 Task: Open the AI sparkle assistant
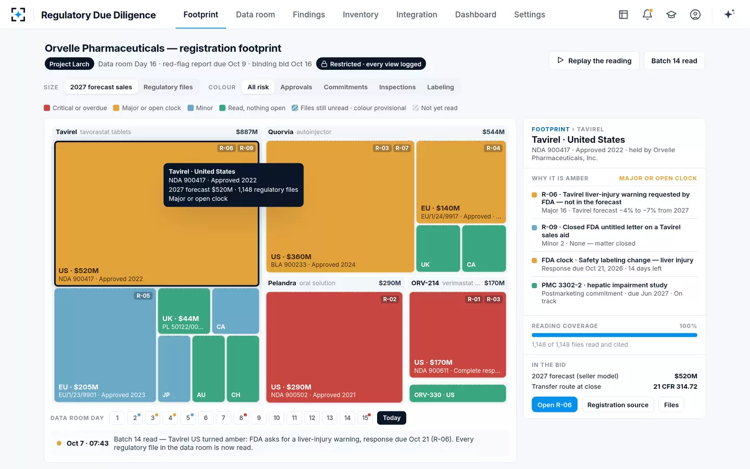729,14
